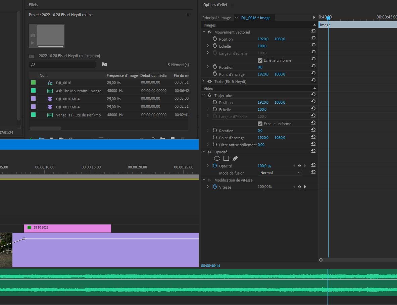Select the pen mask tool under Opacité
Image resolution: width=397 pixels, height=305 pixels.
(x=235, y=158)
